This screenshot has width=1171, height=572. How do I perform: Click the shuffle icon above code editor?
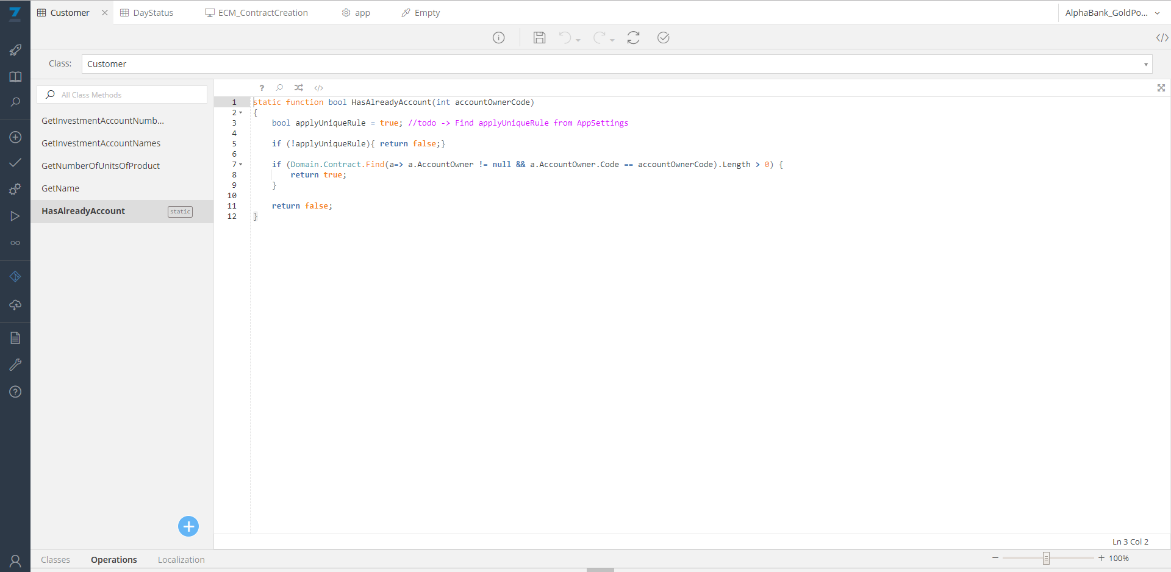298,88
